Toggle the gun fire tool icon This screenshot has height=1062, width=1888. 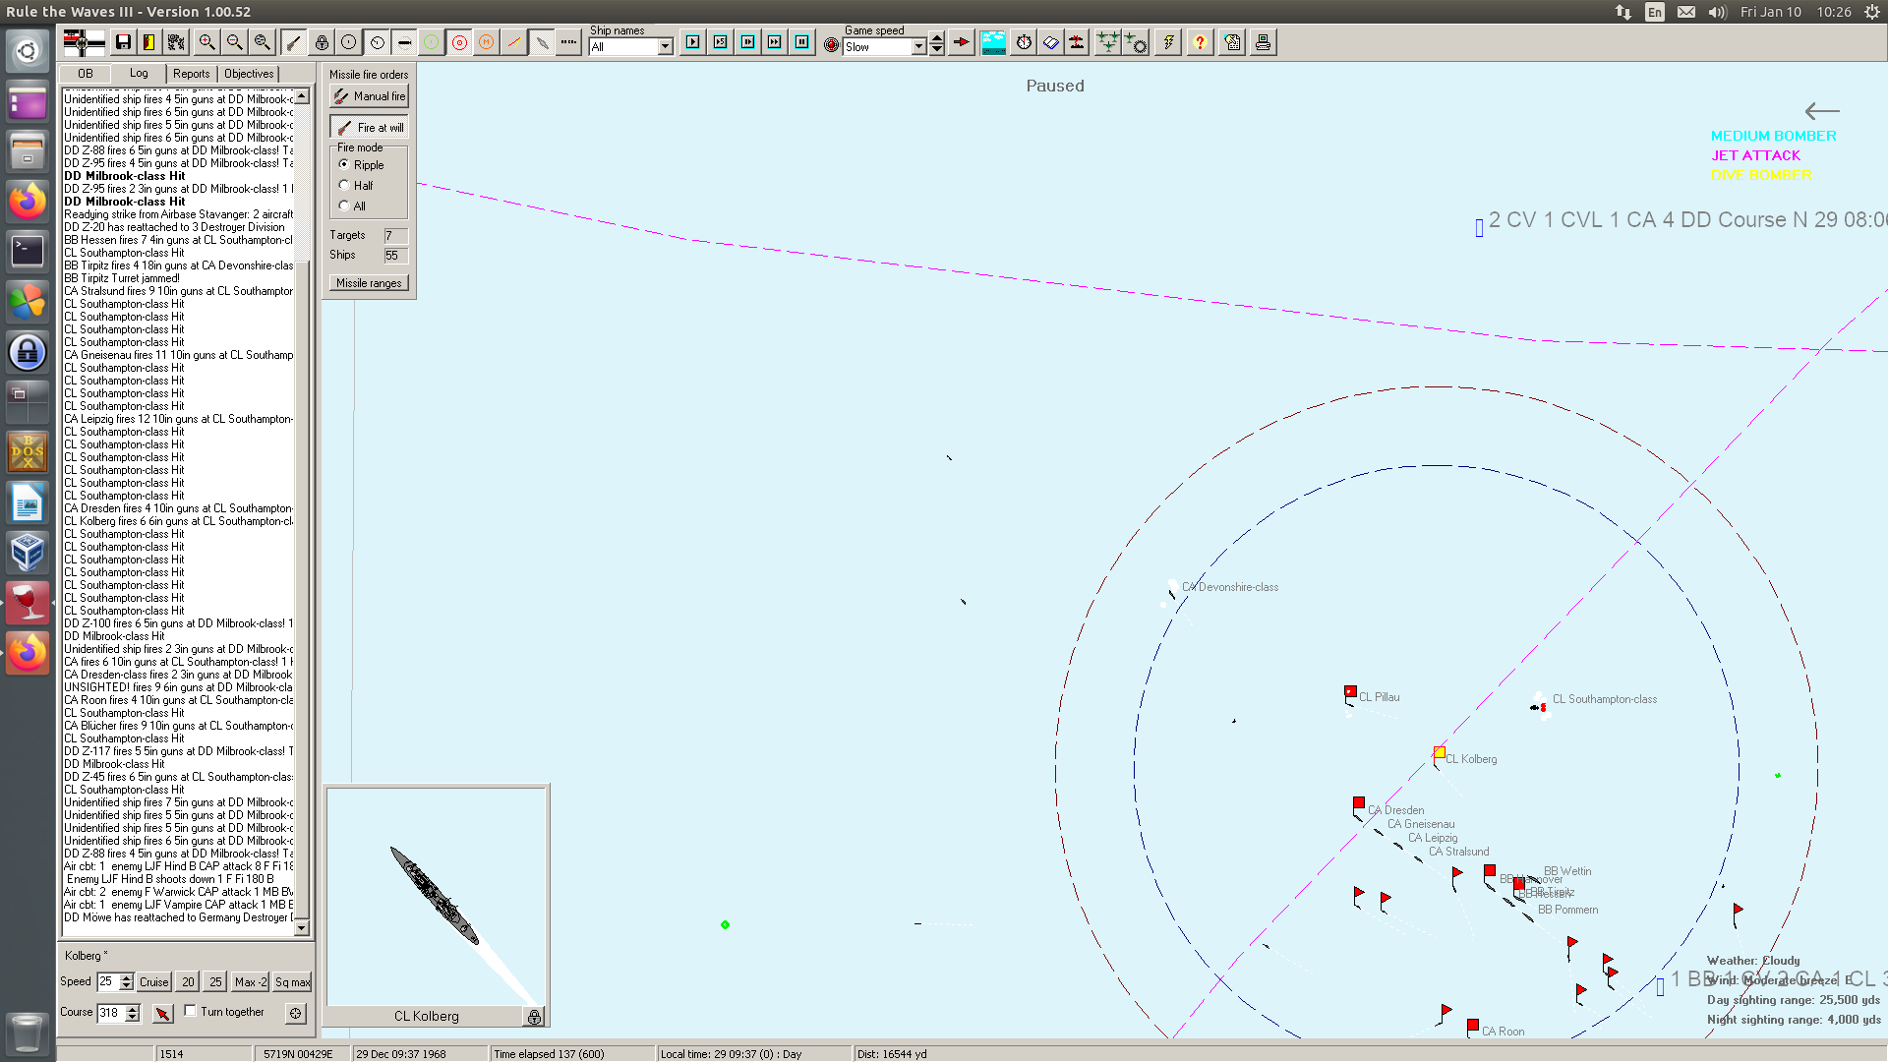(293, 42)
